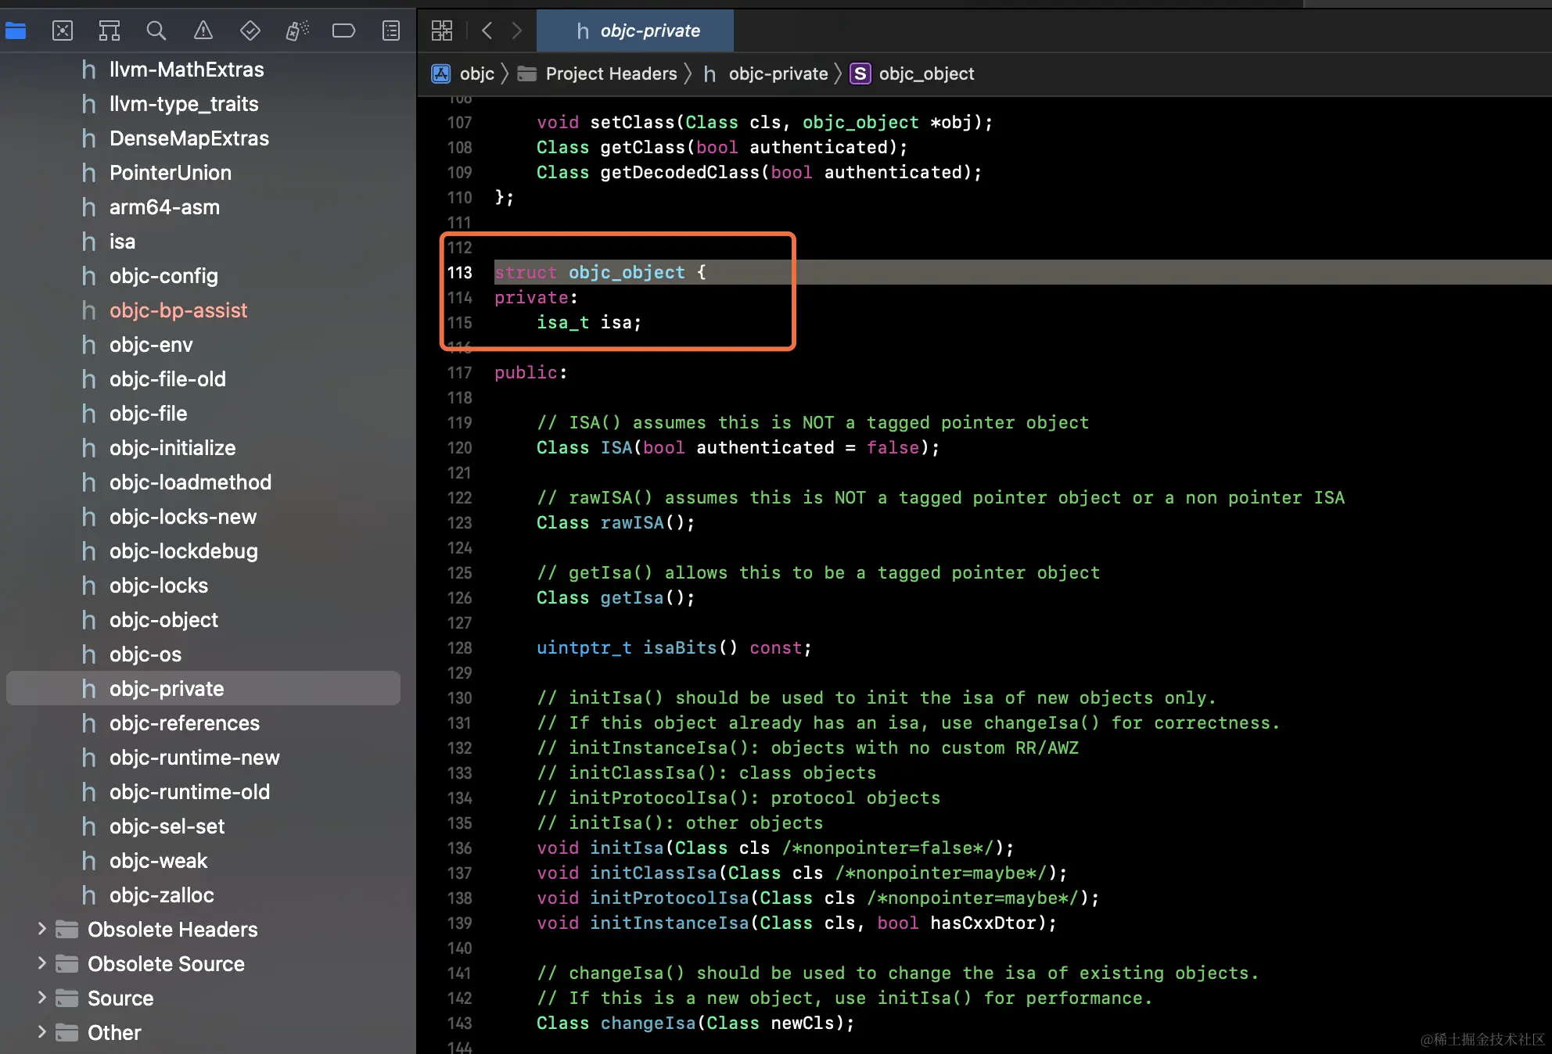Screen dimensions: 1552x1054
Task: Open the Report navigator
Action: tap(391, 31)
